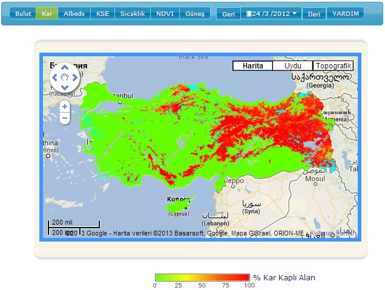This screenshot has height=290, width=385.
Task: Open the Albedo tab
Action: [74, 13]
